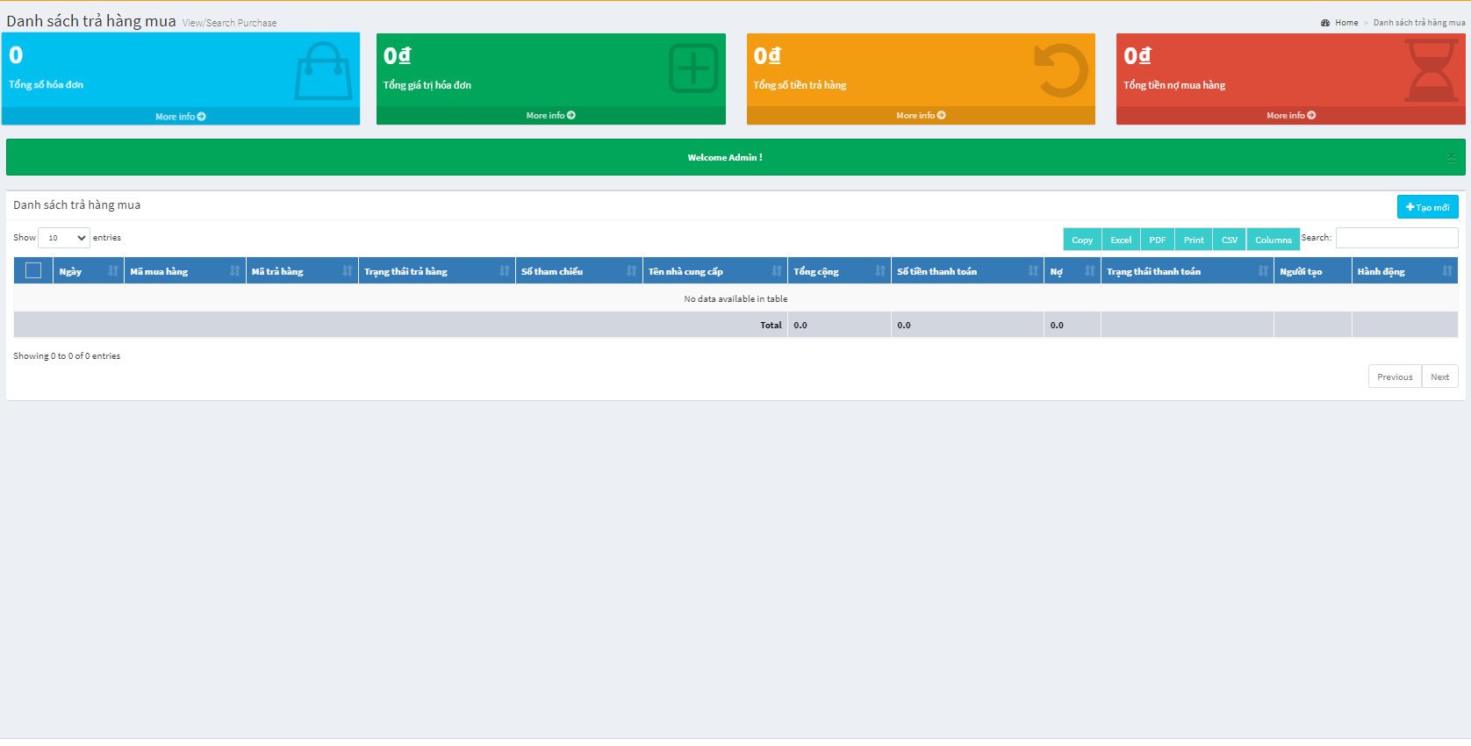
Task: Sort by the Ngày column
Action: (x=89, y=271)
